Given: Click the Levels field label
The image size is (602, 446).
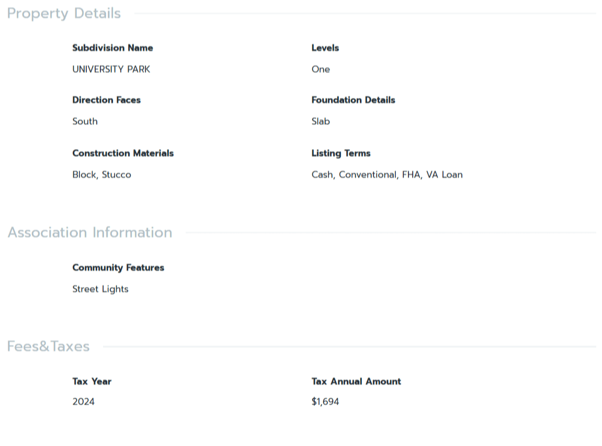Looking at the screenshot, I should coord(325,48).
